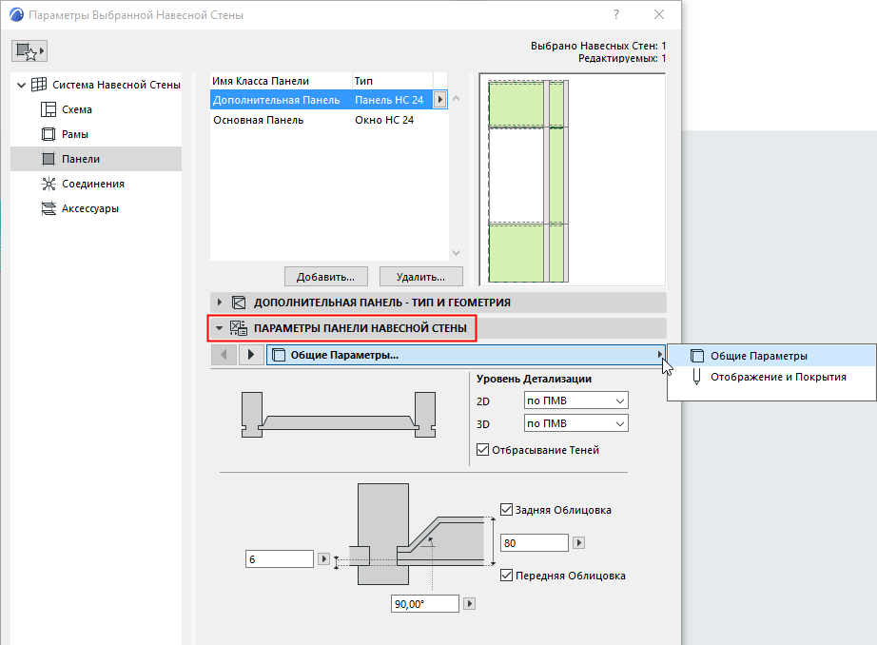877x645 pixels.
Task: Uncheck Передняя Облицовка option
Action: point(505,575)
